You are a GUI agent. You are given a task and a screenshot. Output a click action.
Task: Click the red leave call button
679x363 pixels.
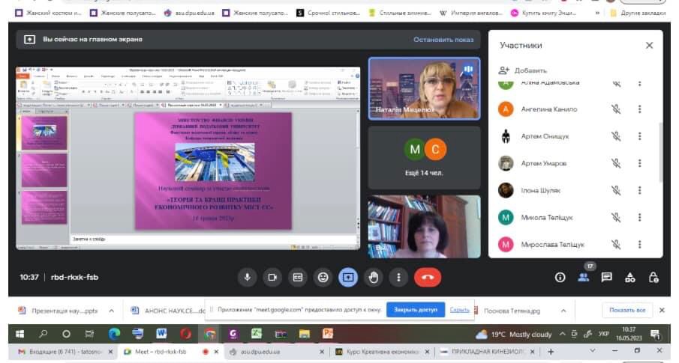click(x=428, y=278)
